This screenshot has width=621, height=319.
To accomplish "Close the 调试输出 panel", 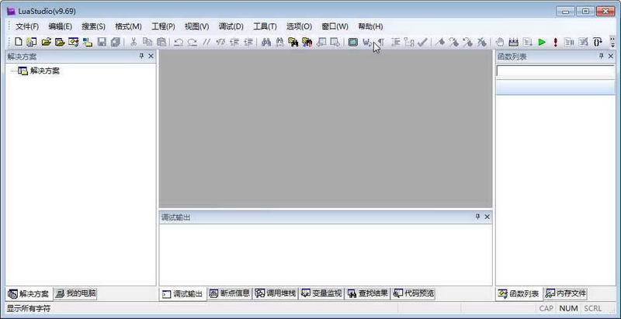I will coord(487,217).
